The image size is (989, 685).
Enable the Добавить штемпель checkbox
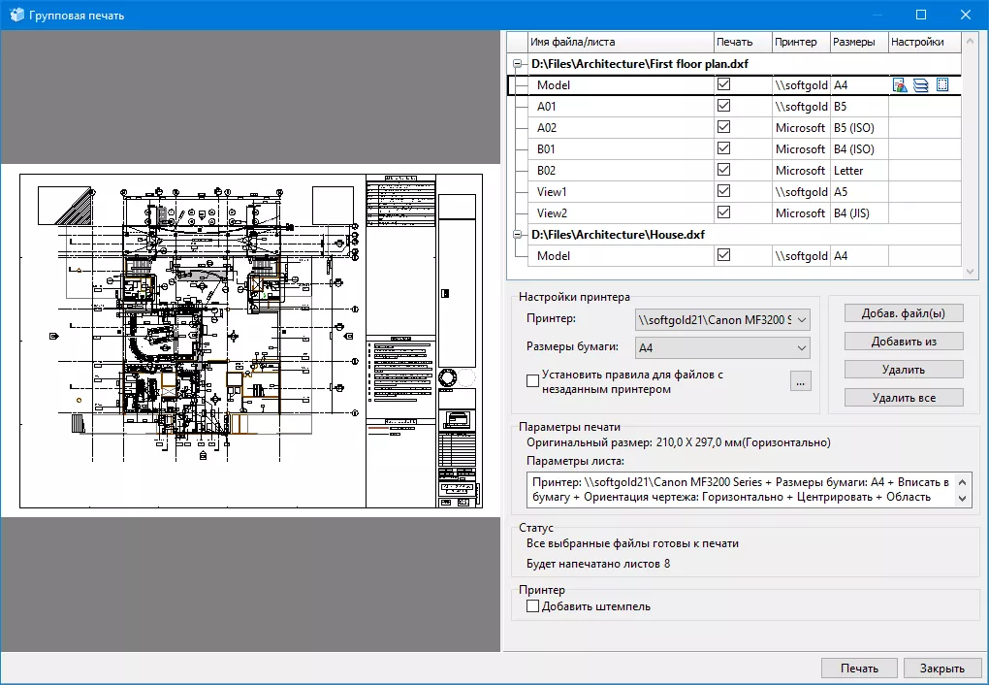(x=532, y=605)
